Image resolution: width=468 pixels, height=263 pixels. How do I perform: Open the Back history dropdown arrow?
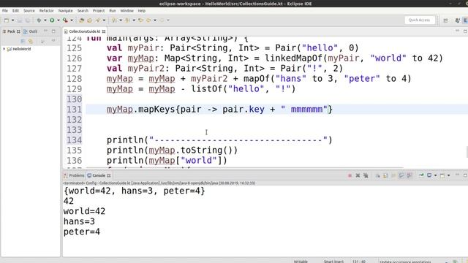155,20
